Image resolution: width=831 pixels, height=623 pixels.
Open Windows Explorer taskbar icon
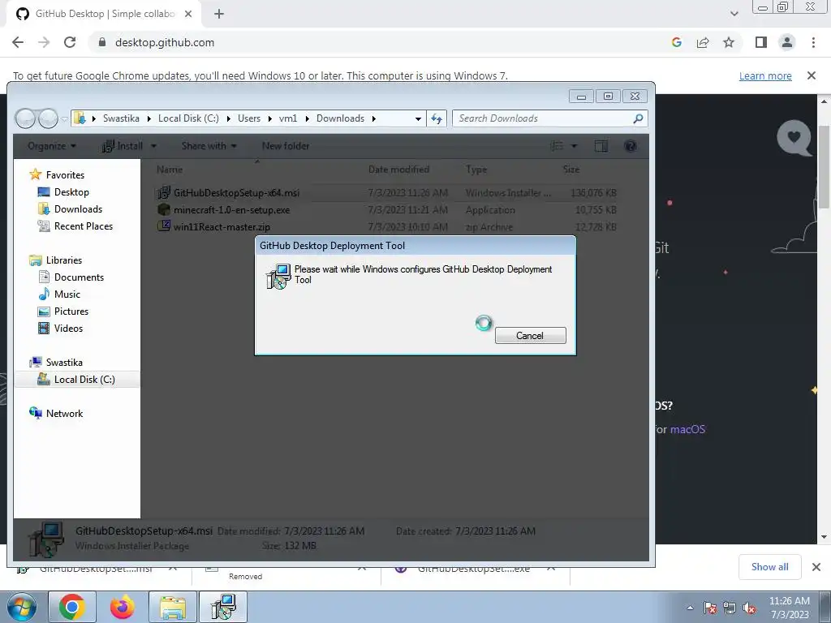pyautogui.click(x=173, y=607)
